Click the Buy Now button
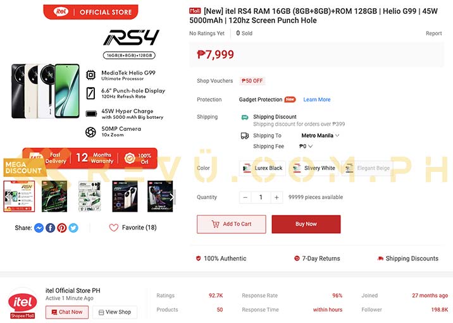 [x=306, y=224]
